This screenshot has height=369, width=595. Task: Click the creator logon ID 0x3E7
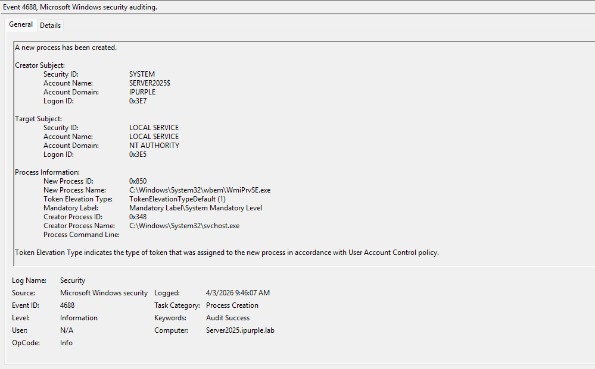coord(138,101)
